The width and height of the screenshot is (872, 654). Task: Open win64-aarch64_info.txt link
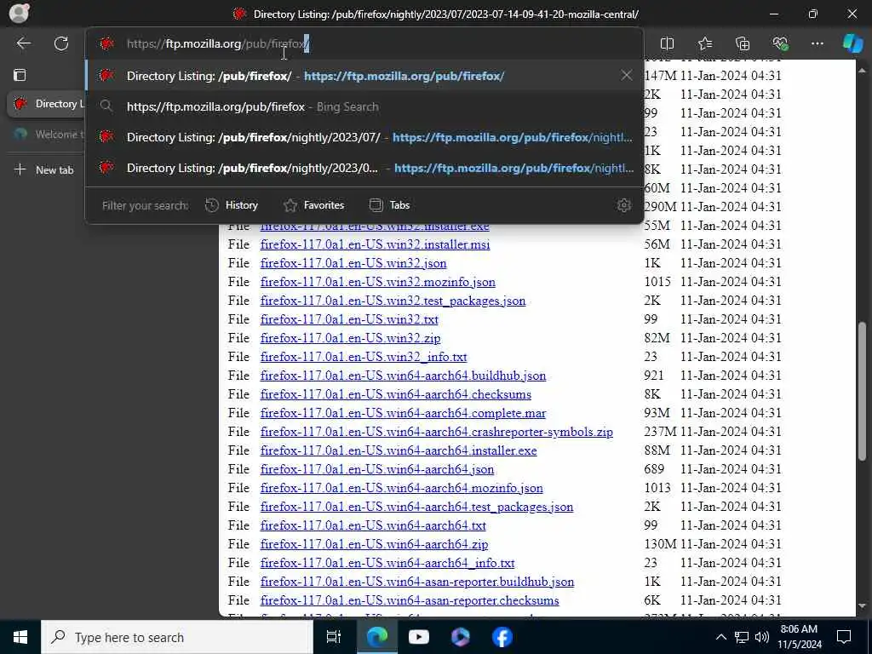[x=387, y=563]
